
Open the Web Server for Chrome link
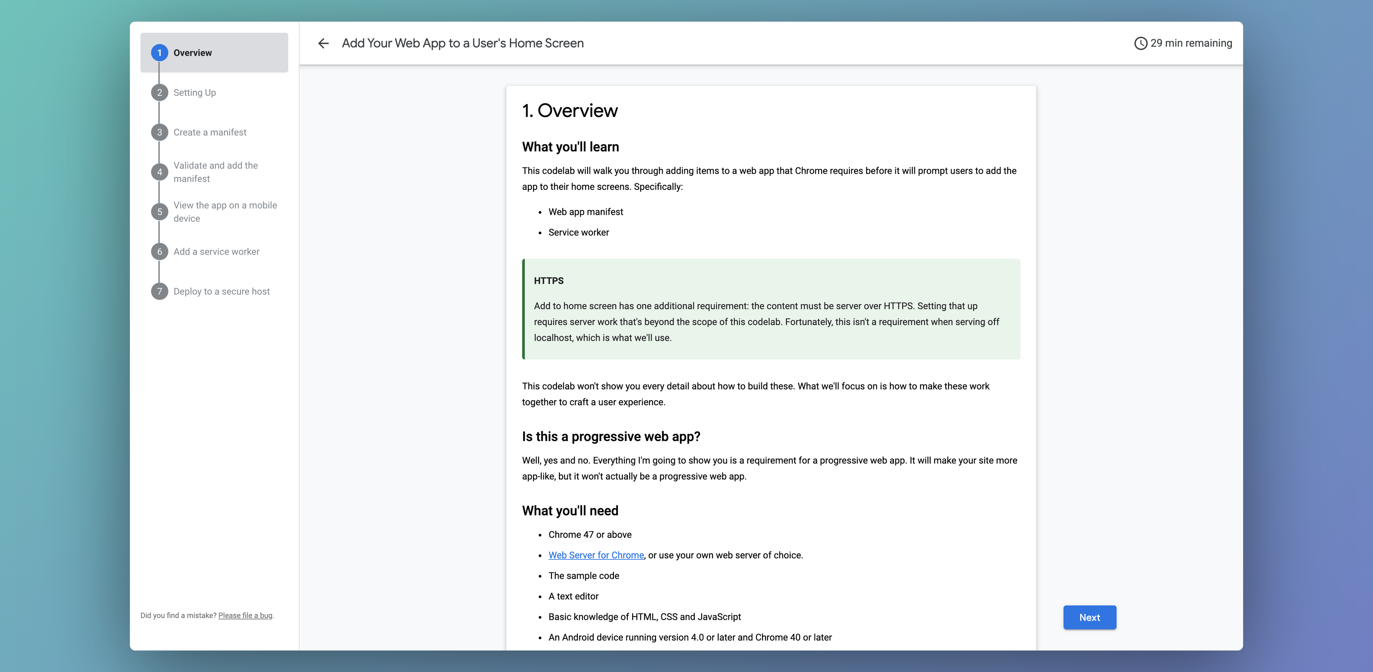[x=596, y=555]
